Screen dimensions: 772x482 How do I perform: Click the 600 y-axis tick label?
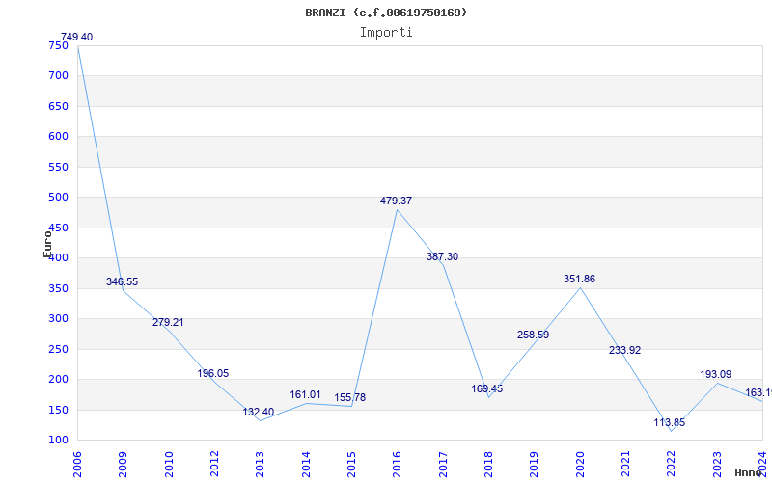pos(58,136)
